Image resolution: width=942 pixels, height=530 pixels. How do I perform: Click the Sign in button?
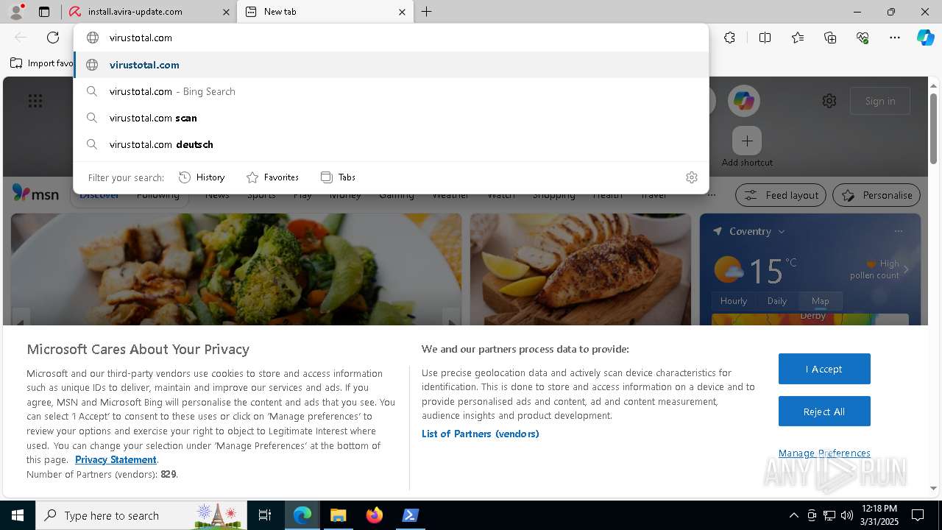point(880,101)
